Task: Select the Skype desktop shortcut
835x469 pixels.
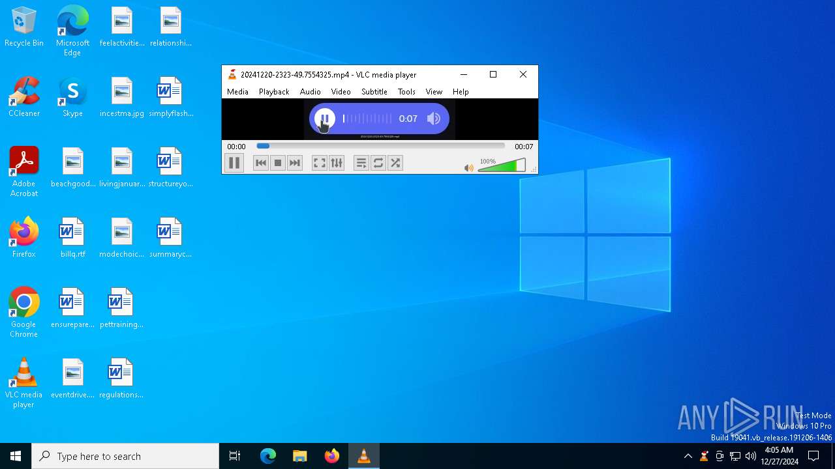Action: (72, 97)
